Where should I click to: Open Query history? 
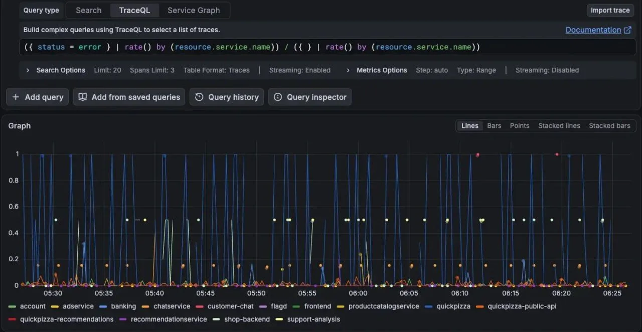point(227,97)
